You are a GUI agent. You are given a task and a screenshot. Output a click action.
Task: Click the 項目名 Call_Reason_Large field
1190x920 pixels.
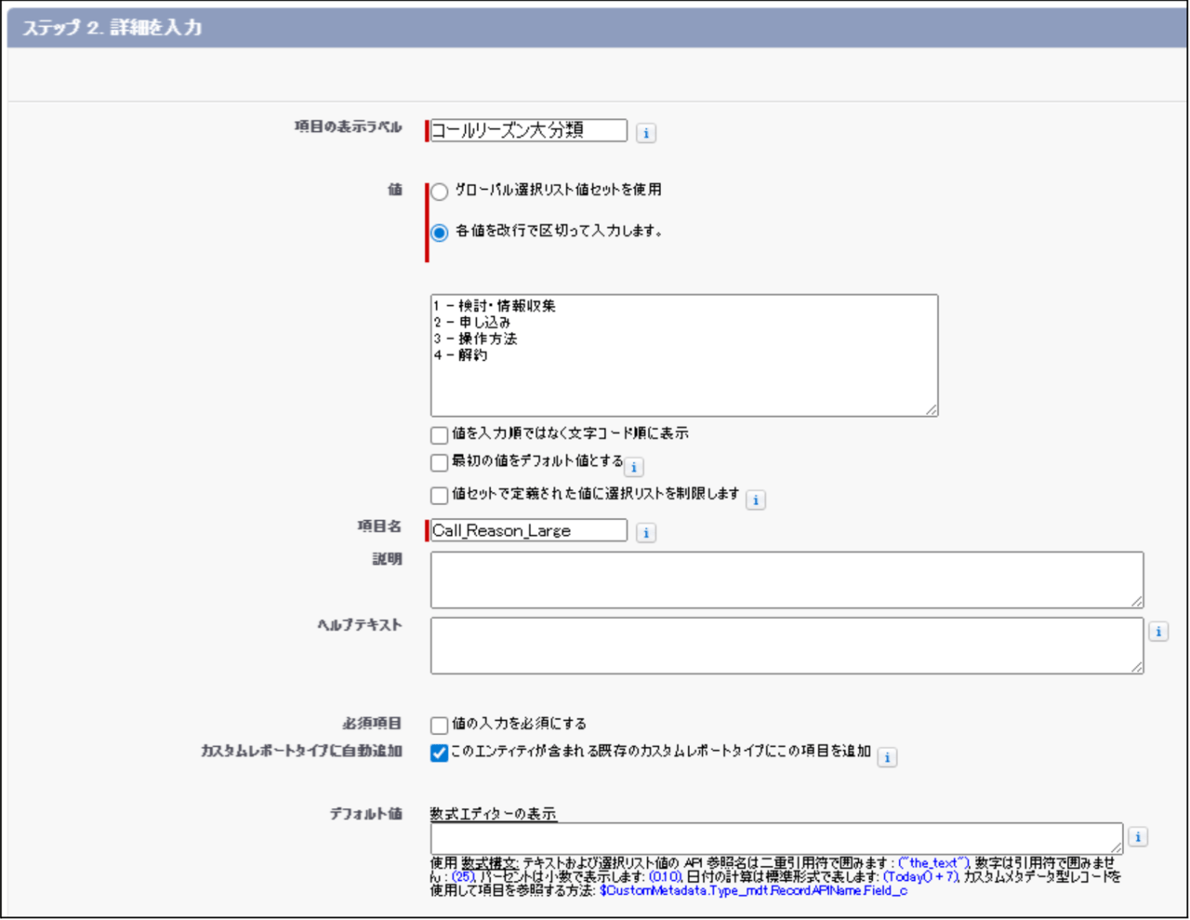[x=528, y=531]
